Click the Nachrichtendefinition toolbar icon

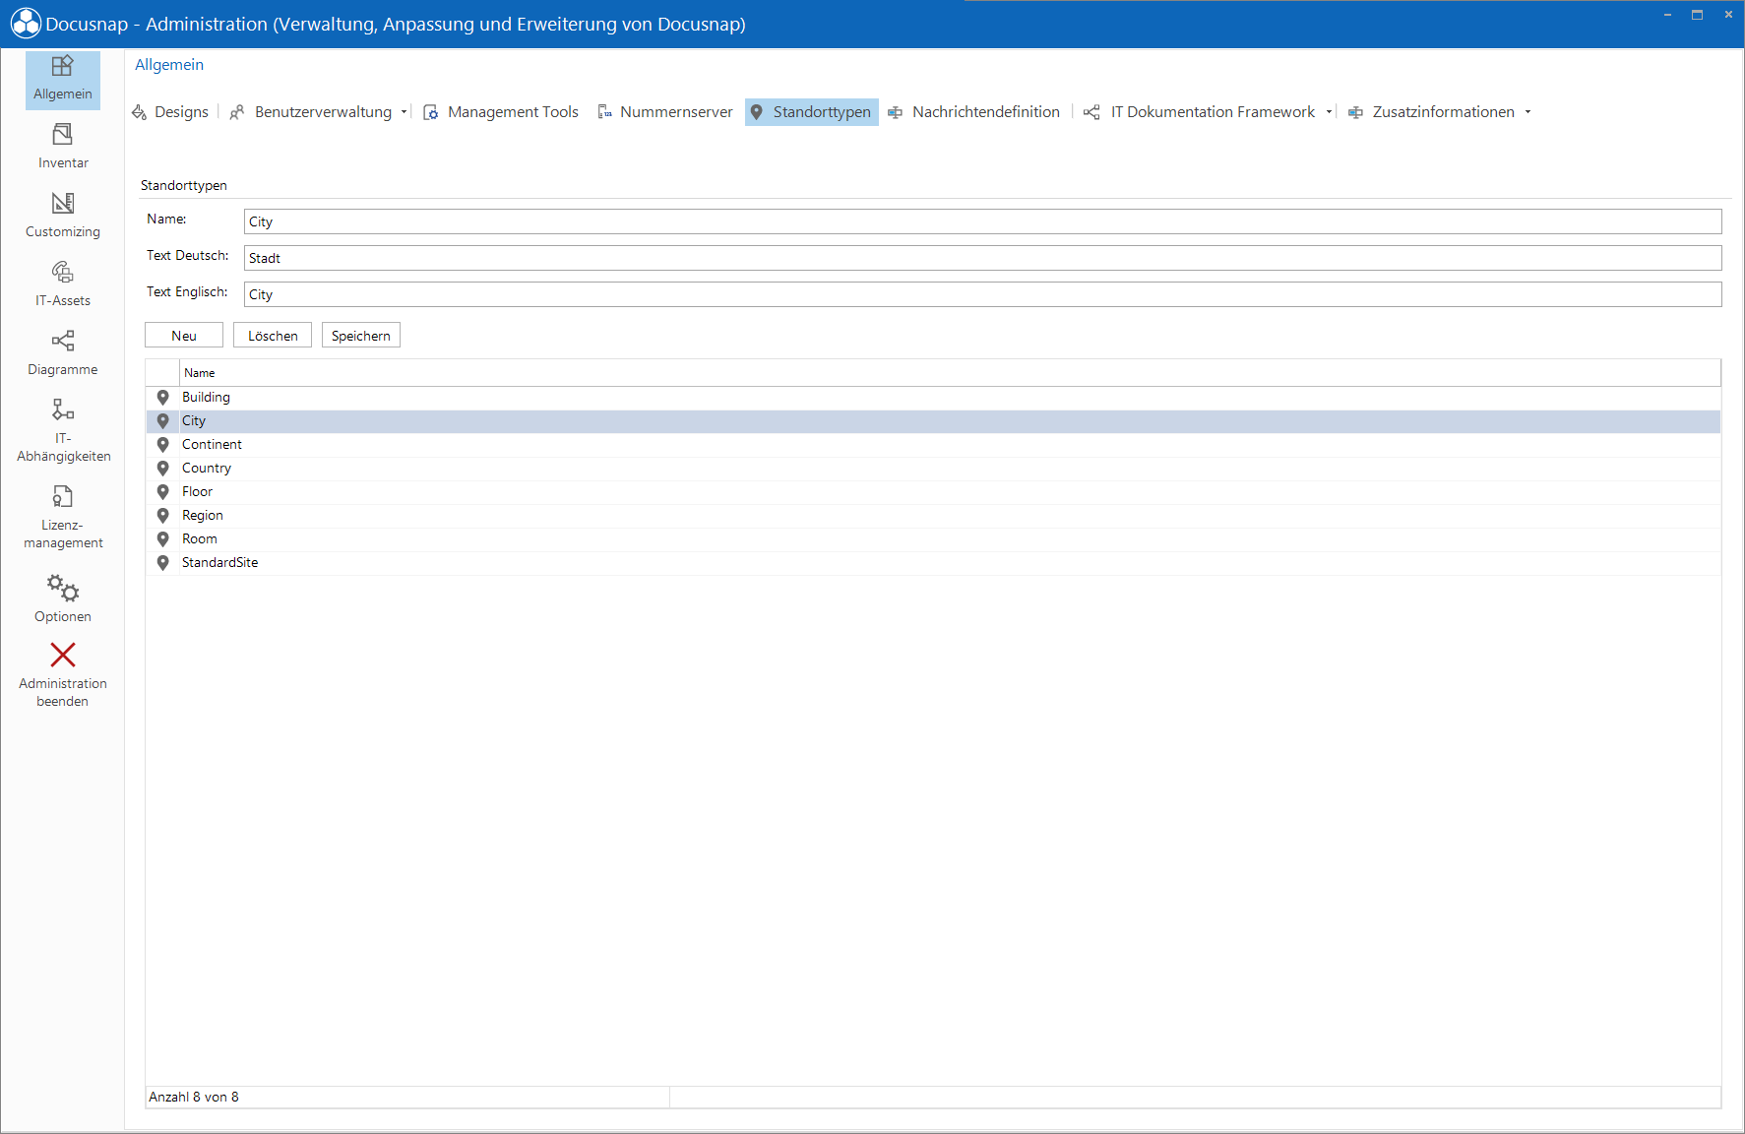pos(896,112)
